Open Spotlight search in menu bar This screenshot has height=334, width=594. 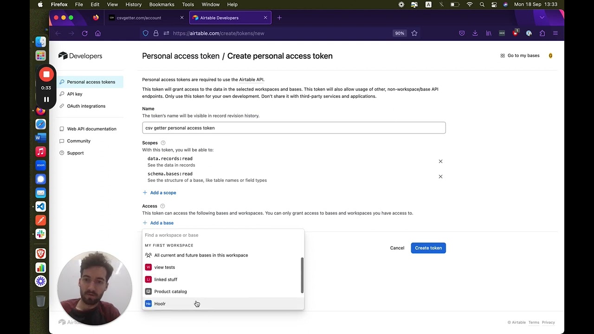[x=482, y=5]
